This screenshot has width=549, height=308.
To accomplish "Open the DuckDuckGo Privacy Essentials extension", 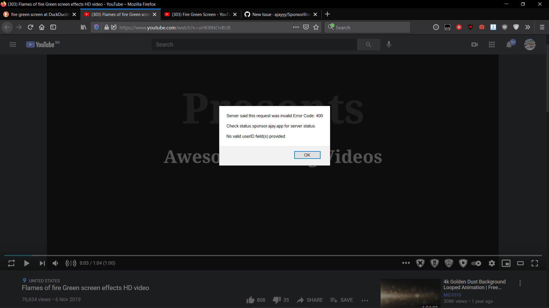I will 459,27.
